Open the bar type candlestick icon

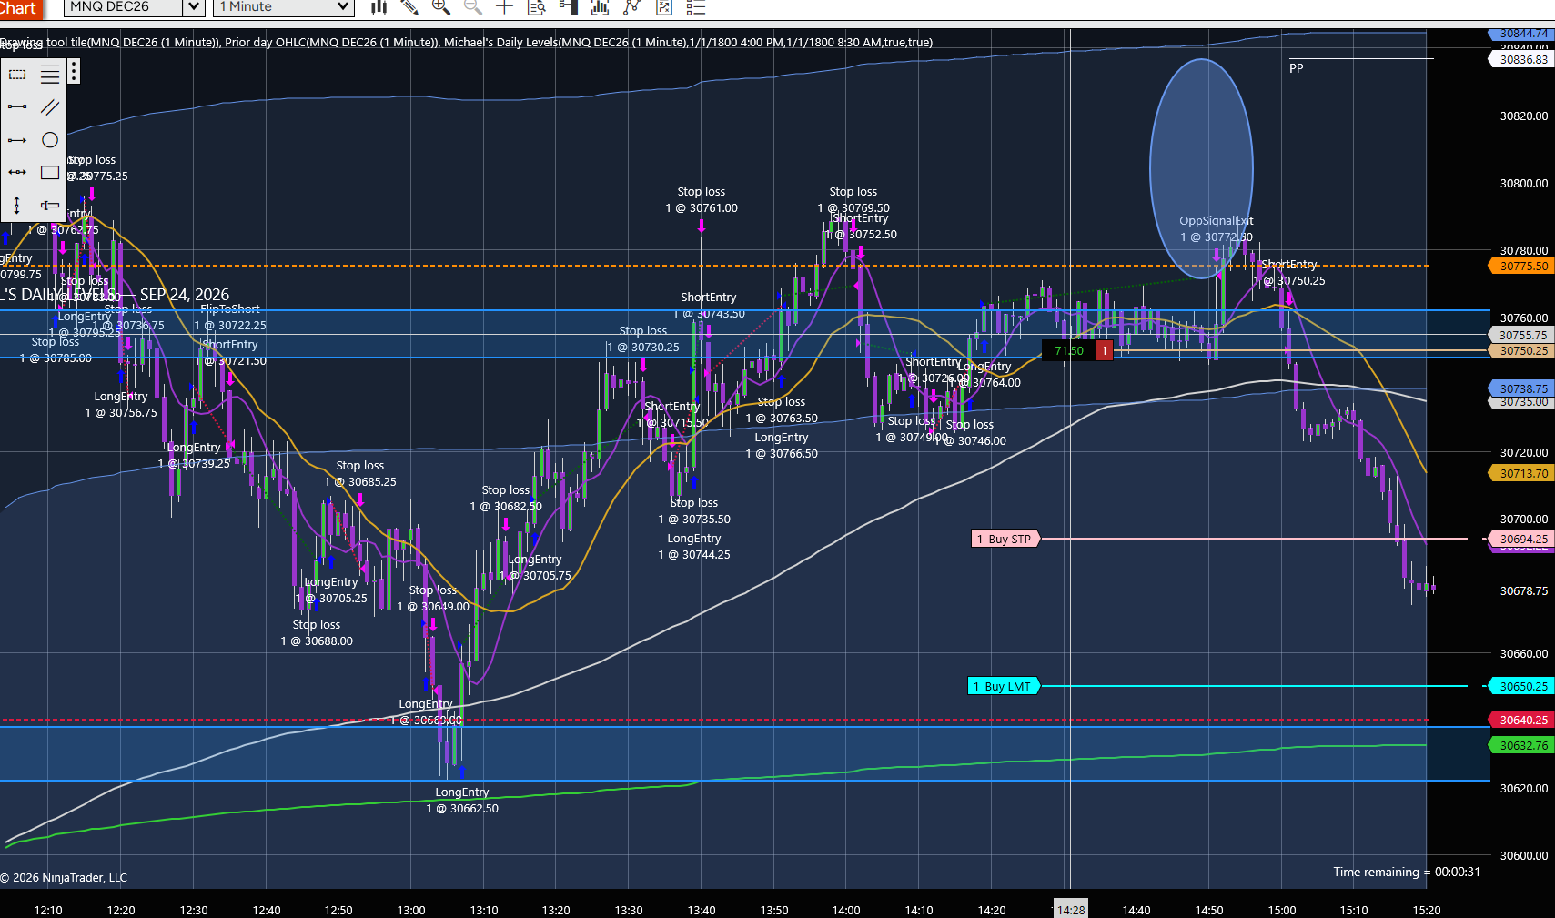pos(379,7)
